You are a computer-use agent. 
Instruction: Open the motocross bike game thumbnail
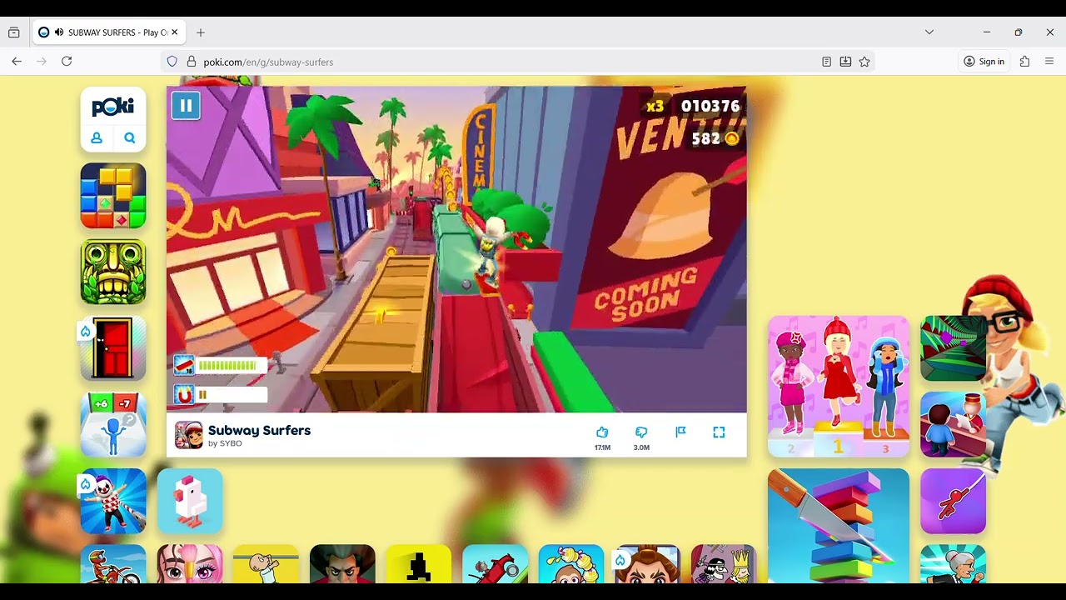pyautogui.click(x=113, y=564)
